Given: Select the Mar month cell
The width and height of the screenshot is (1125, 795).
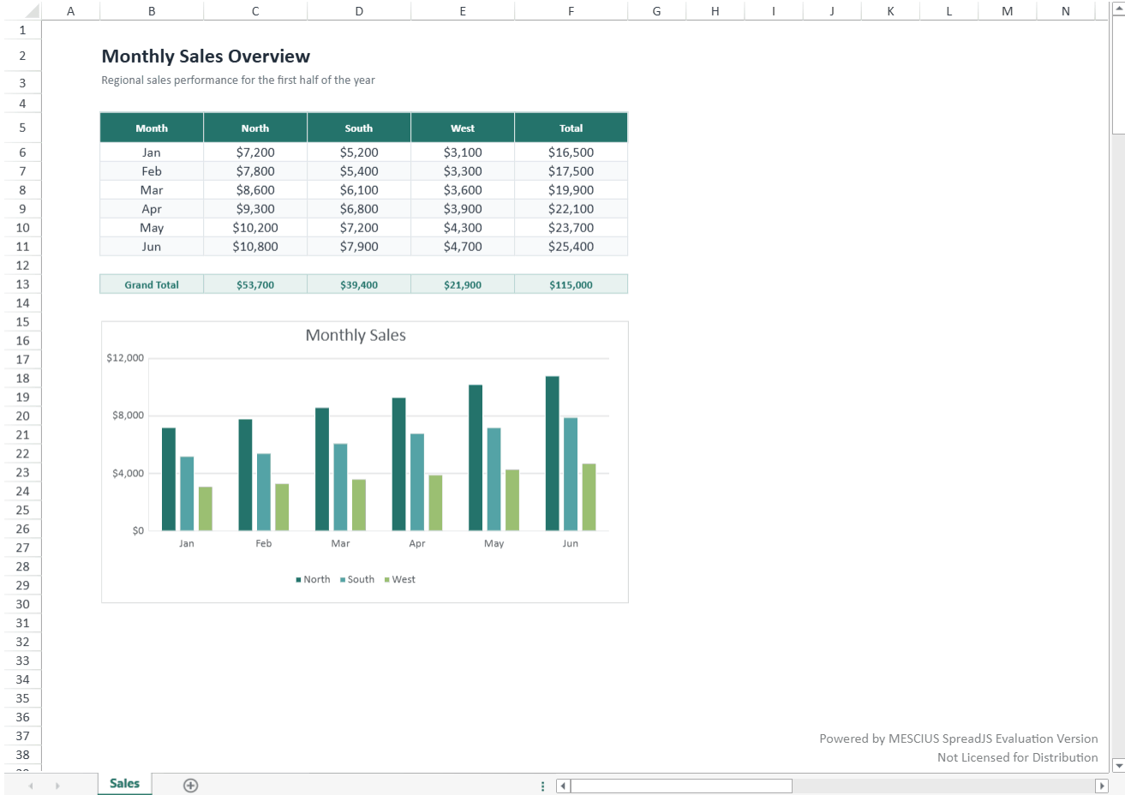Looking at the screenshot, I should coord(152,190).
